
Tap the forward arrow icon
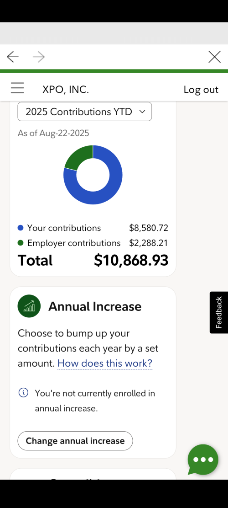point(39,57)
